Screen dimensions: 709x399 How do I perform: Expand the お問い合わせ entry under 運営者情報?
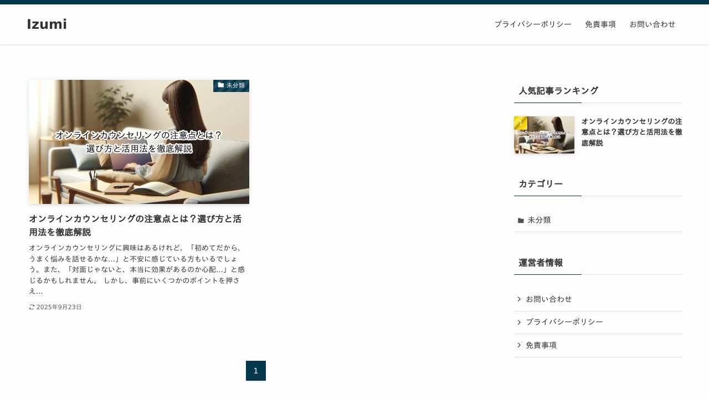pyautogui.click(x=549, y=299)
